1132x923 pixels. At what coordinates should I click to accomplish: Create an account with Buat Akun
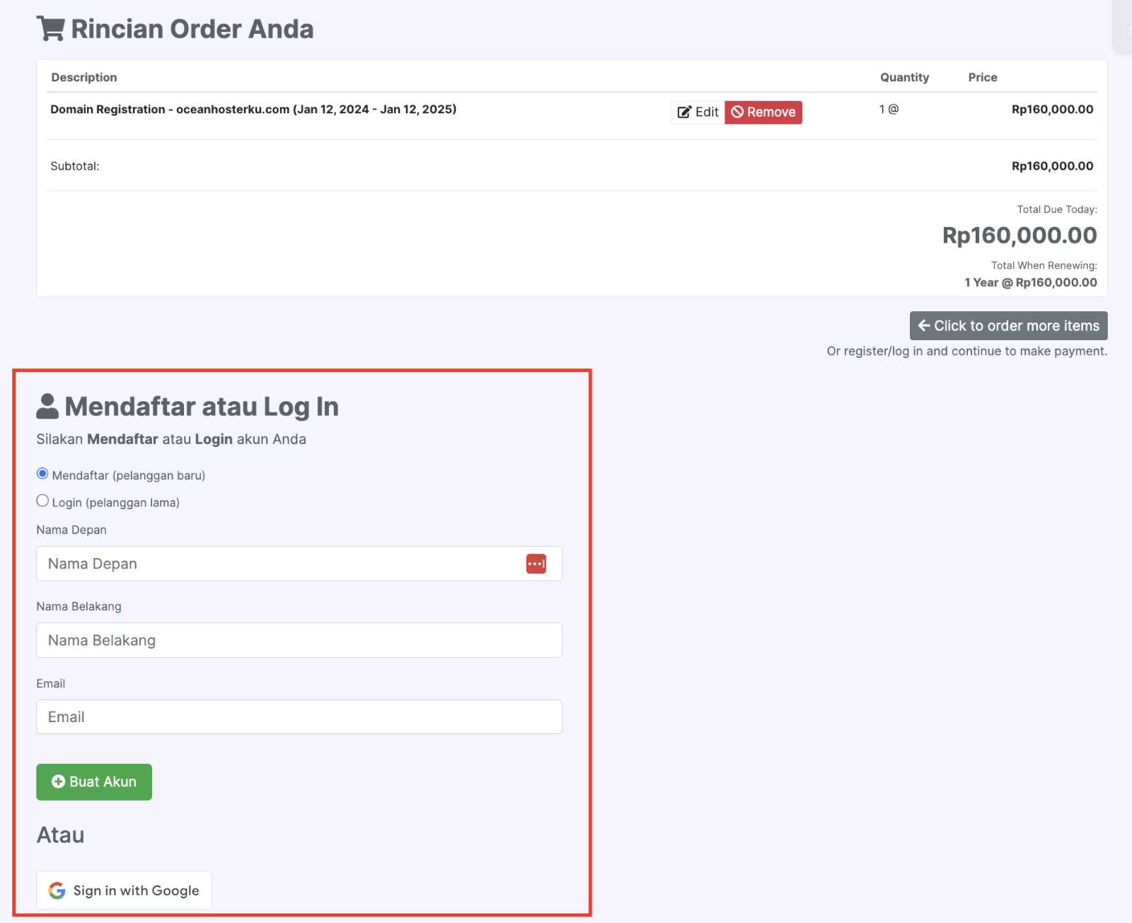pos(94,782)
